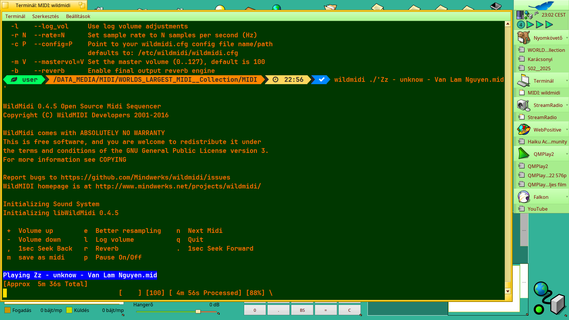The height and width of the screenshot is (320, 569).
Task: Click the [88%] progress text
Action: [x=255, y=293]
